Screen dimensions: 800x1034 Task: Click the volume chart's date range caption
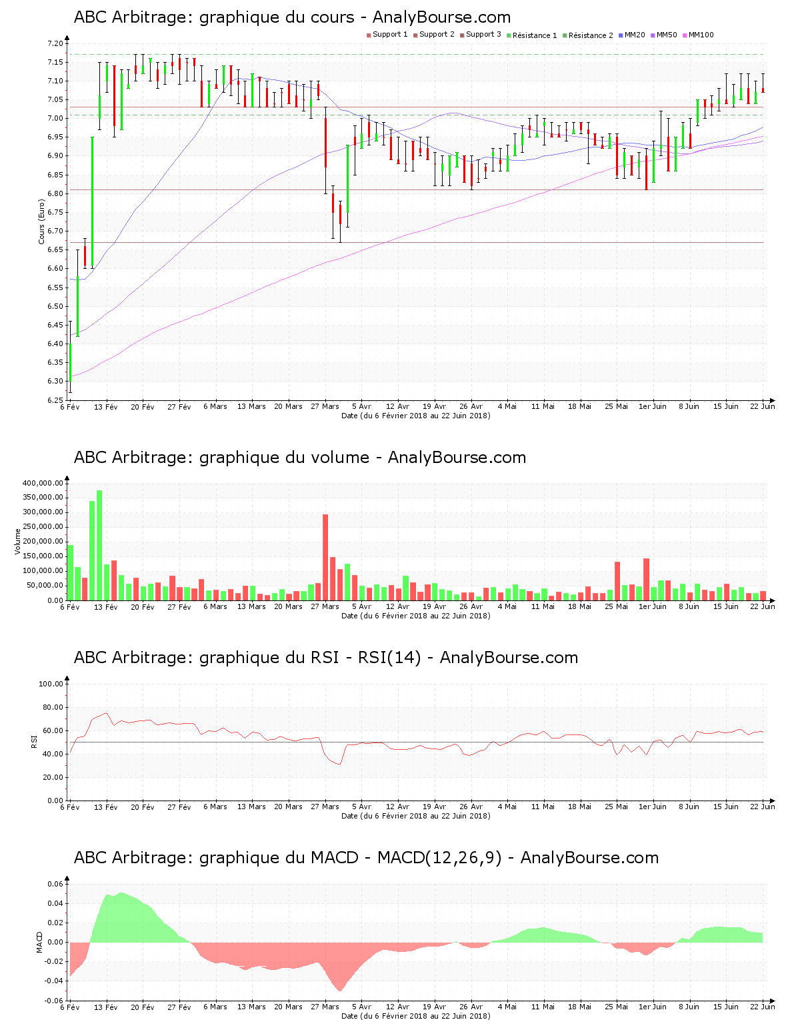tap(415, 616)
